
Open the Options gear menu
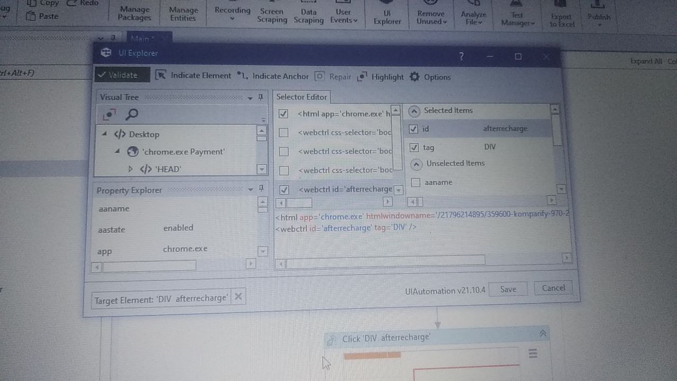(430, 77)
